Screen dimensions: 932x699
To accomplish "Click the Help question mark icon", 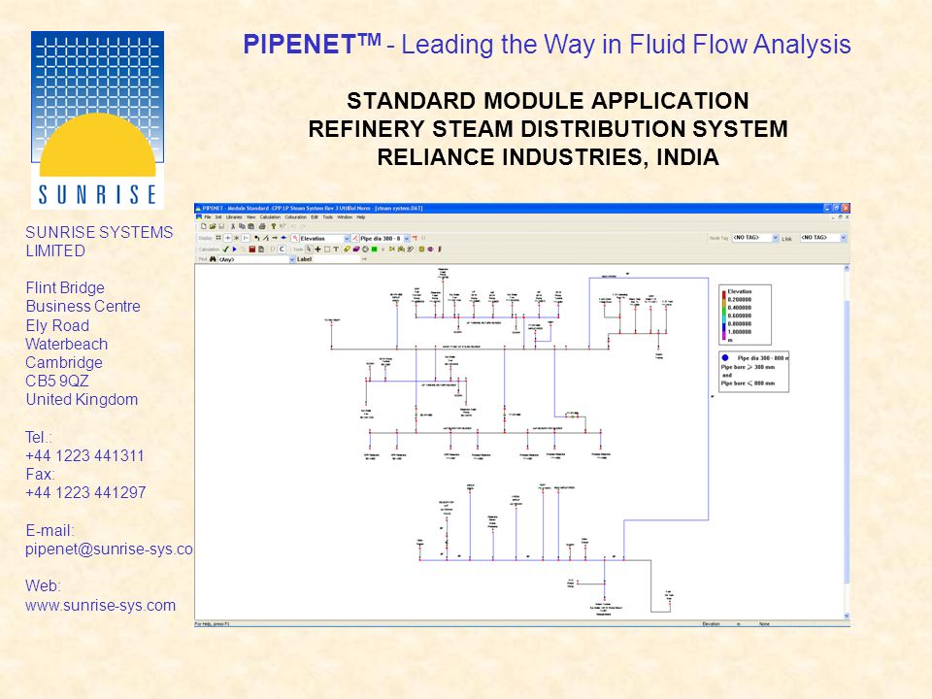I will [x=274, y=226].
